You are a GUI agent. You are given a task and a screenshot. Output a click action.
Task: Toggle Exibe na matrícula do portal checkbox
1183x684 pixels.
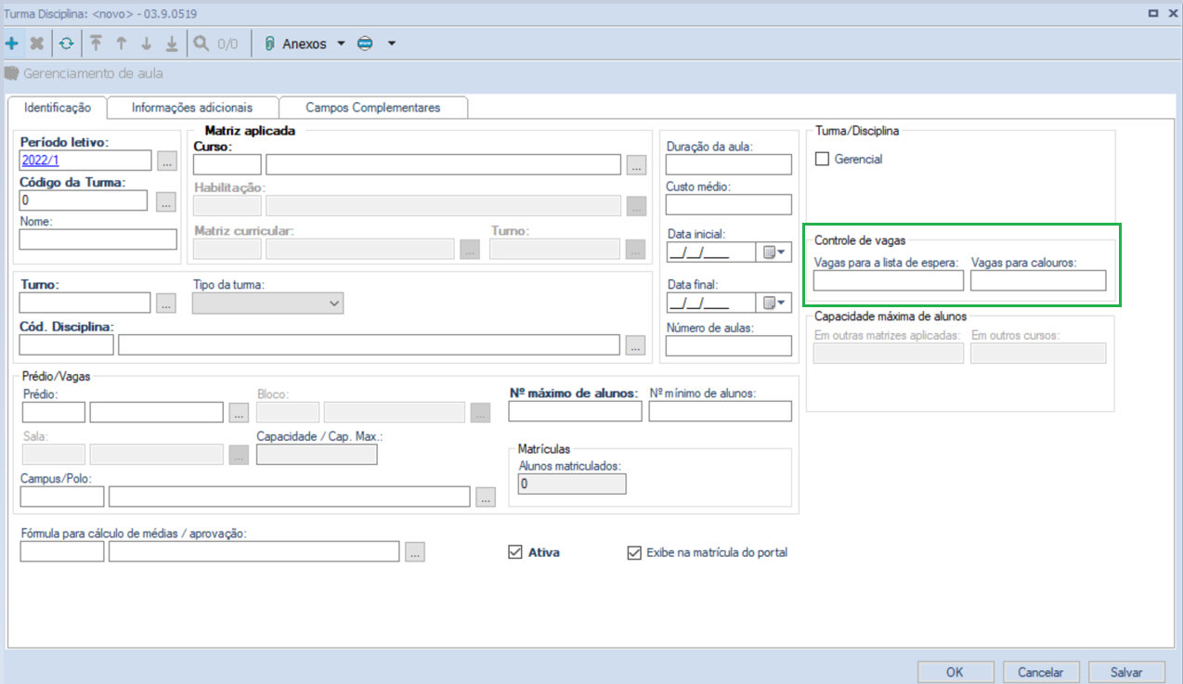(x=635, y=552)
